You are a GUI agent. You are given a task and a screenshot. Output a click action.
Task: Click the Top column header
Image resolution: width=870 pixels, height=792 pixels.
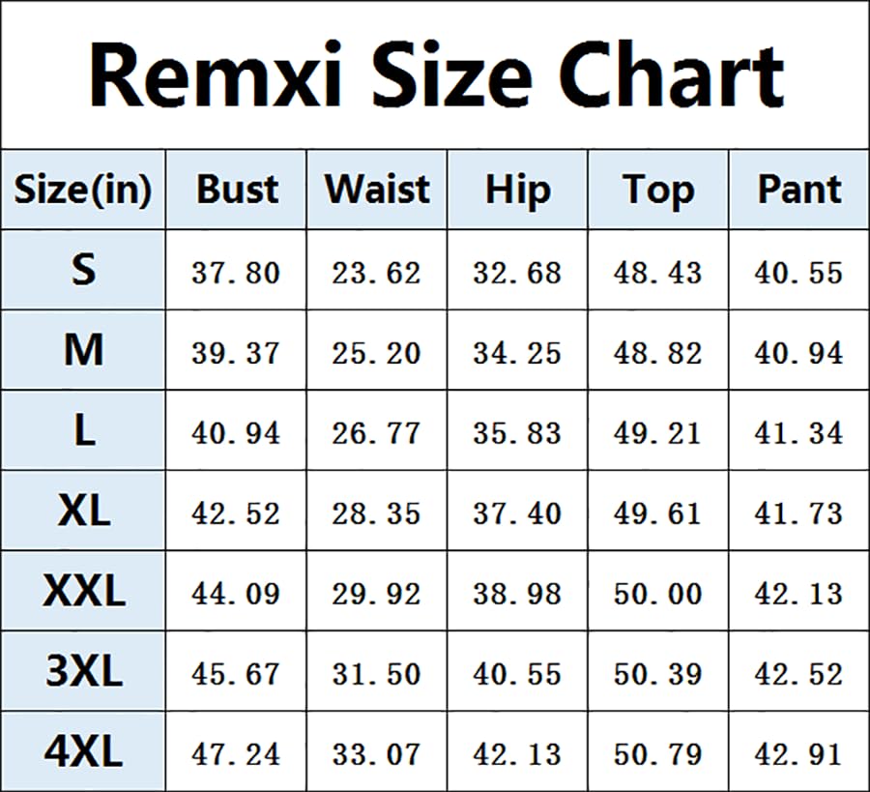tap(658, 190)
